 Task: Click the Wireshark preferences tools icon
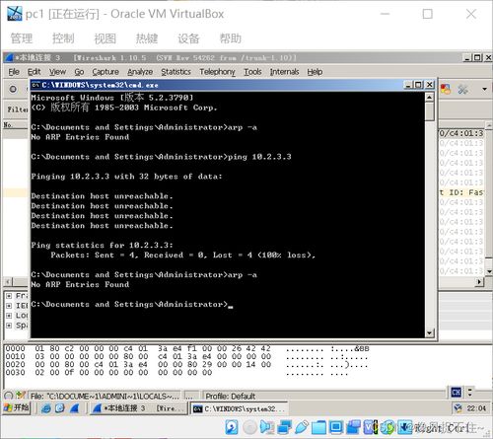tap(462, 89)
